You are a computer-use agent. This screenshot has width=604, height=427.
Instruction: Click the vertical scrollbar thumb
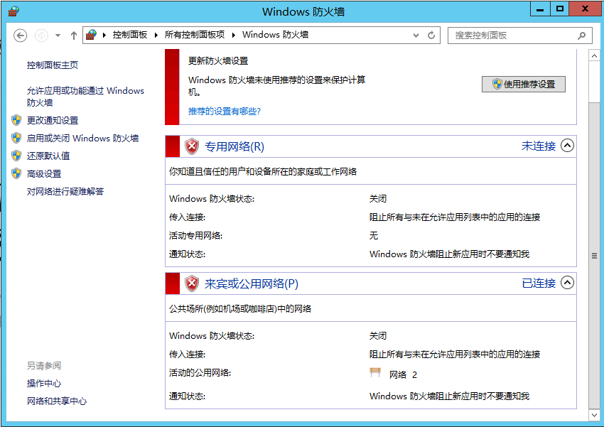594,256
